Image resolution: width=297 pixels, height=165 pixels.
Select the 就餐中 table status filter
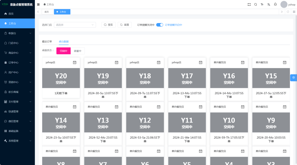[x=78, y=51]
